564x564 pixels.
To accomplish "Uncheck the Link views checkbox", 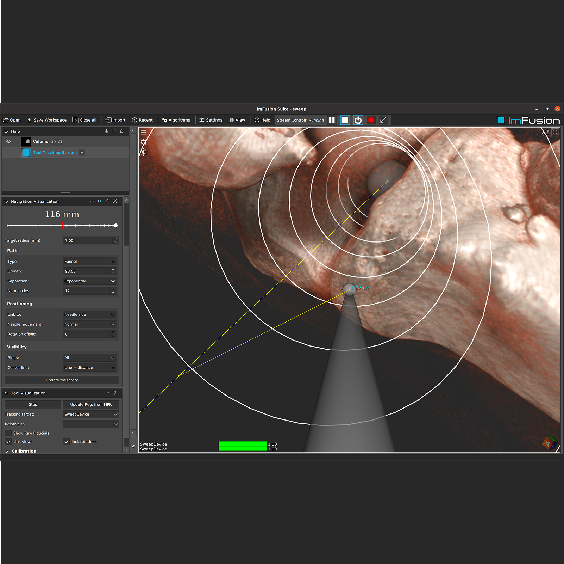I will [x=8, y=442].
